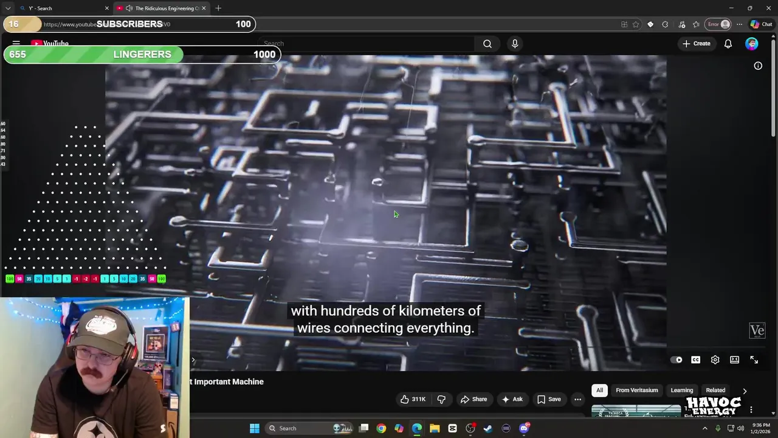Share the video

[x=473, y=399]
